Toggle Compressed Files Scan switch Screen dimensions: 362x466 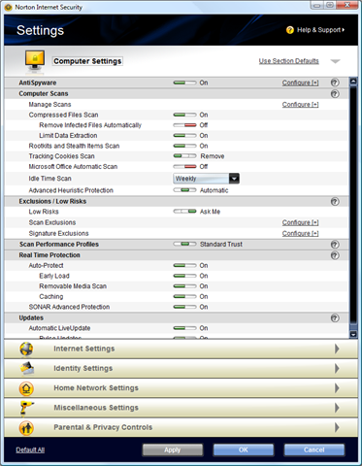184,115
